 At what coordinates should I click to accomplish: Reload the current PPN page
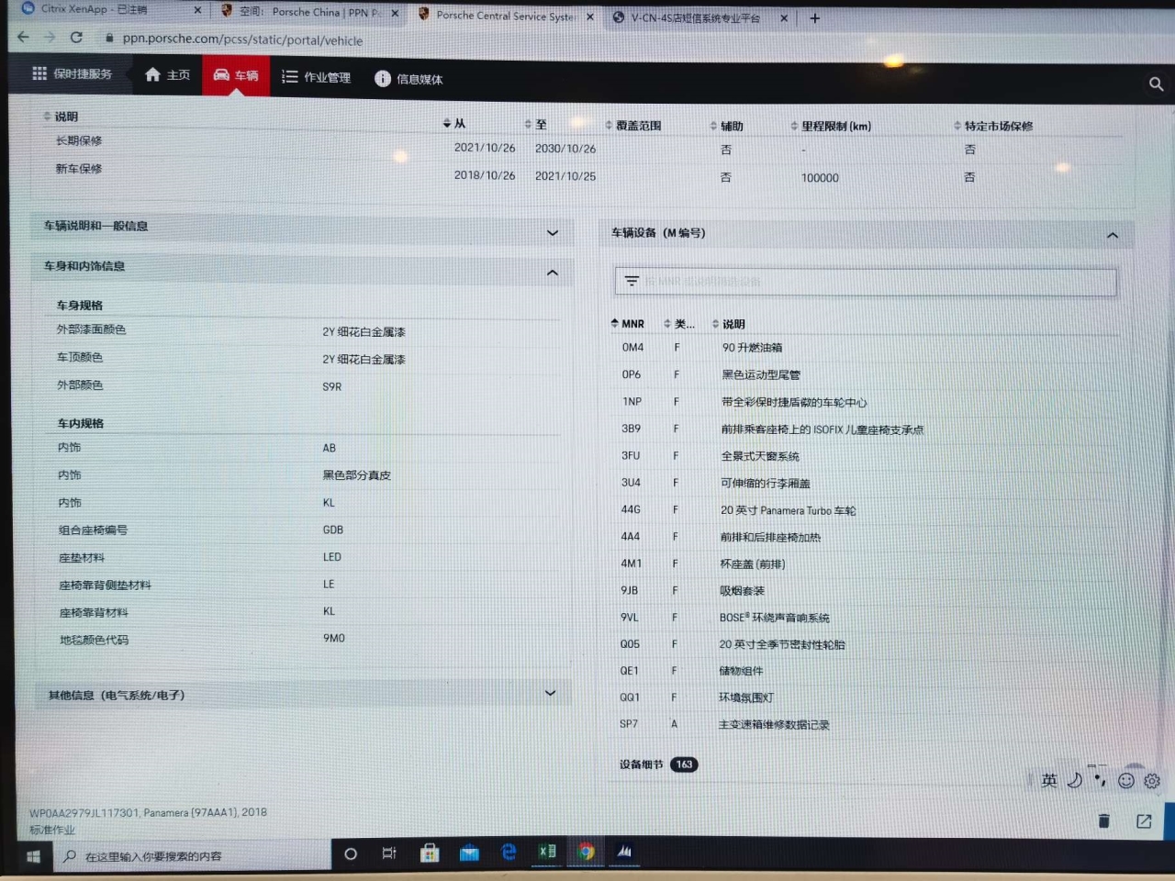point(76,38)
